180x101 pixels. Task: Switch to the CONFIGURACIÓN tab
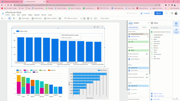click(x=133, y=27)
